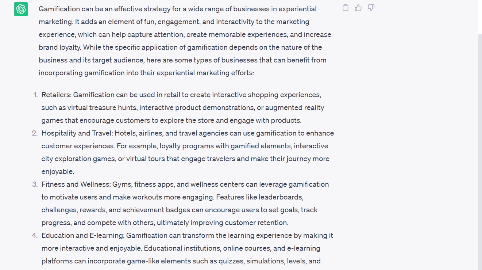Click the "Retailers:" heading in the list

(x=57, y=95)
